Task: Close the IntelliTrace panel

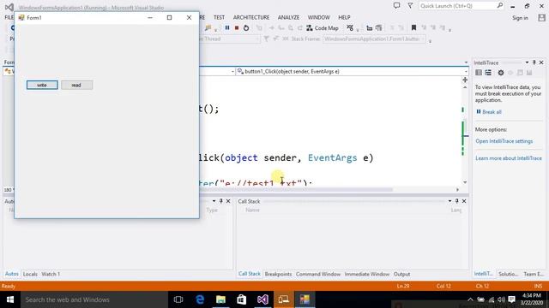Action: click(x=541, y=62)
